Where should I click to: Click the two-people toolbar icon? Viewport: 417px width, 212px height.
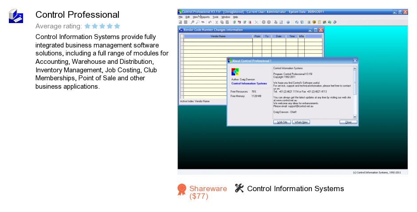pyautogui.click(x=324, y=22)
